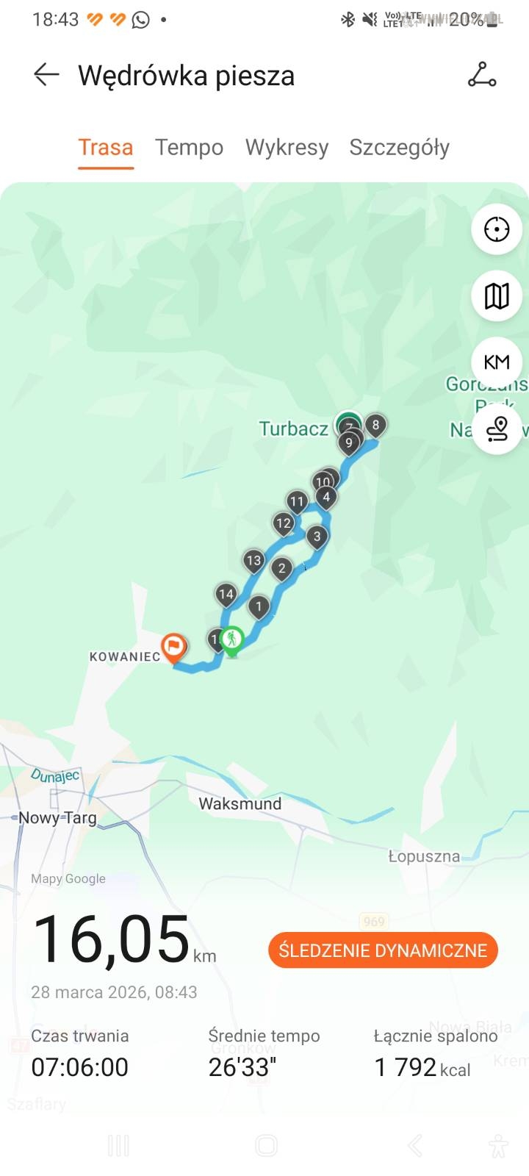Select the Trasa tab

106,147
